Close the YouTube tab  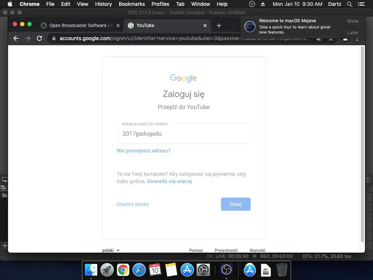(205, 26)
